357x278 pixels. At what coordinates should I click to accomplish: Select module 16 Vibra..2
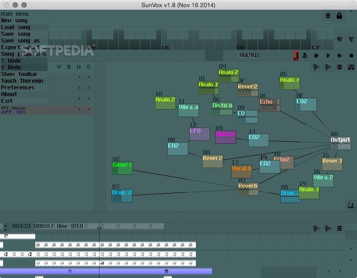coord(323,181)
